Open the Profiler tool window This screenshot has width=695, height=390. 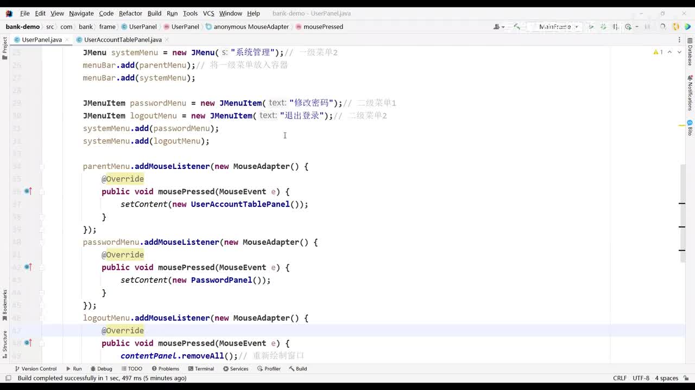click(x=268, y=369)
